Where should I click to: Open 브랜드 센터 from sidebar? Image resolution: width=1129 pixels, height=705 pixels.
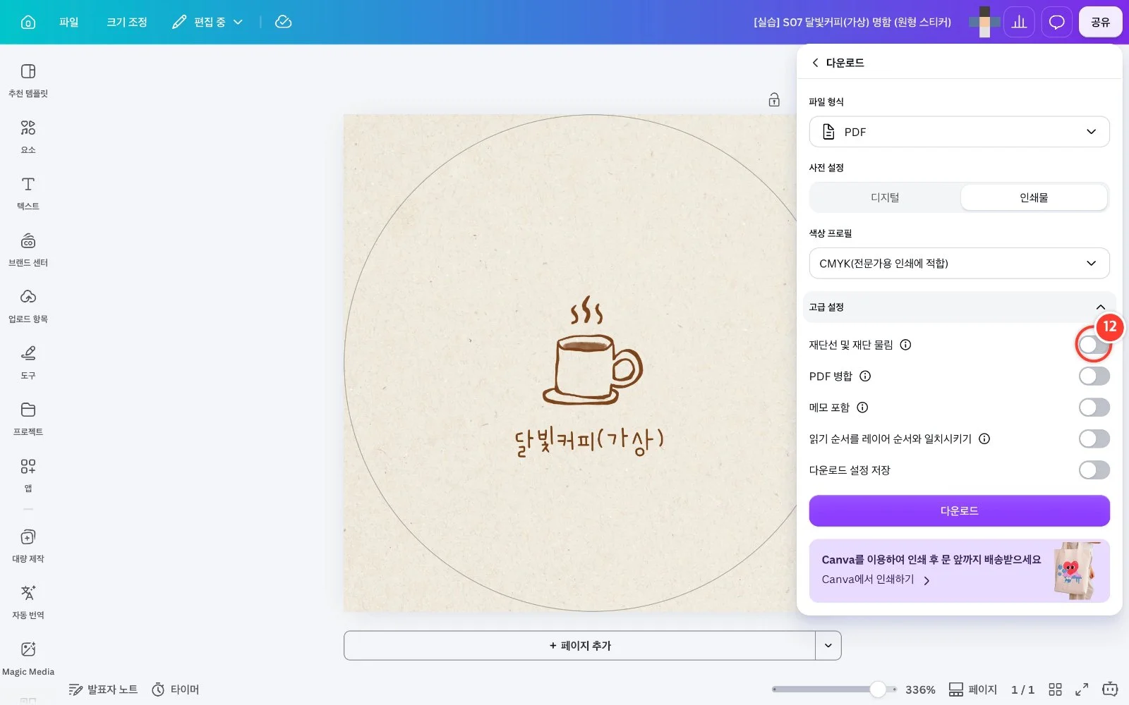point(28,250)
